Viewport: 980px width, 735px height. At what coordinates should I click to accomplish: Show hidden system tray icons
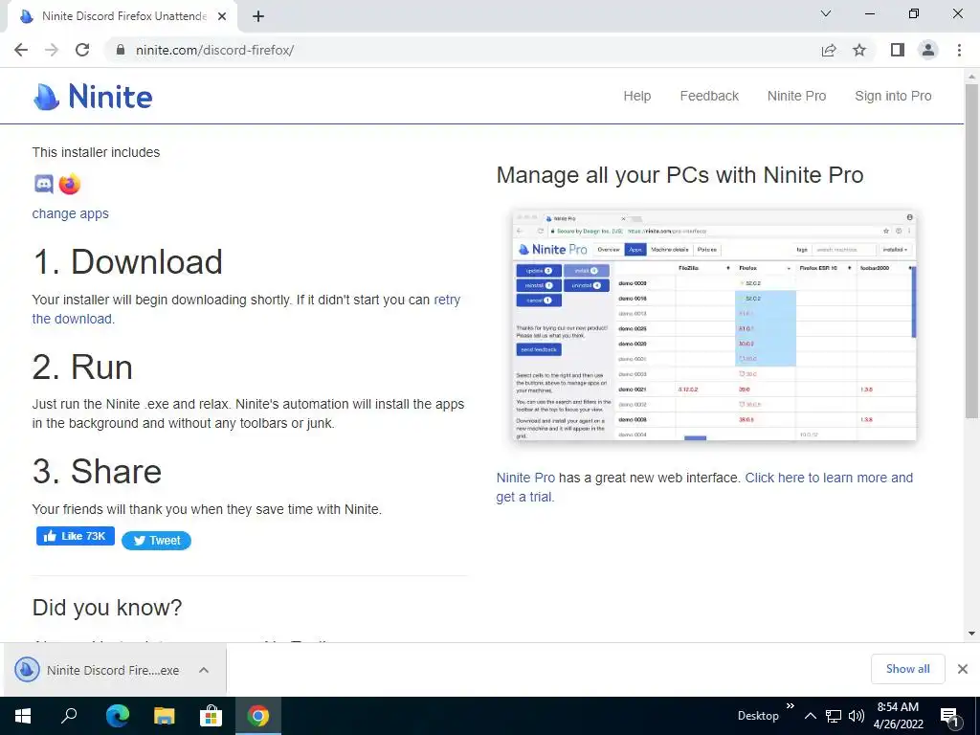click(810, 716)
